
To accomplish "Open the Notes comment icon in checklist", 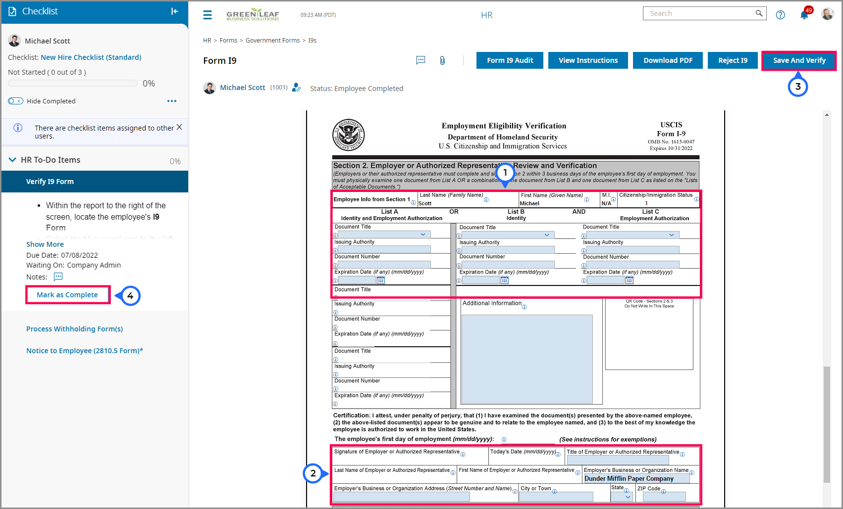I will click(58, 277).
